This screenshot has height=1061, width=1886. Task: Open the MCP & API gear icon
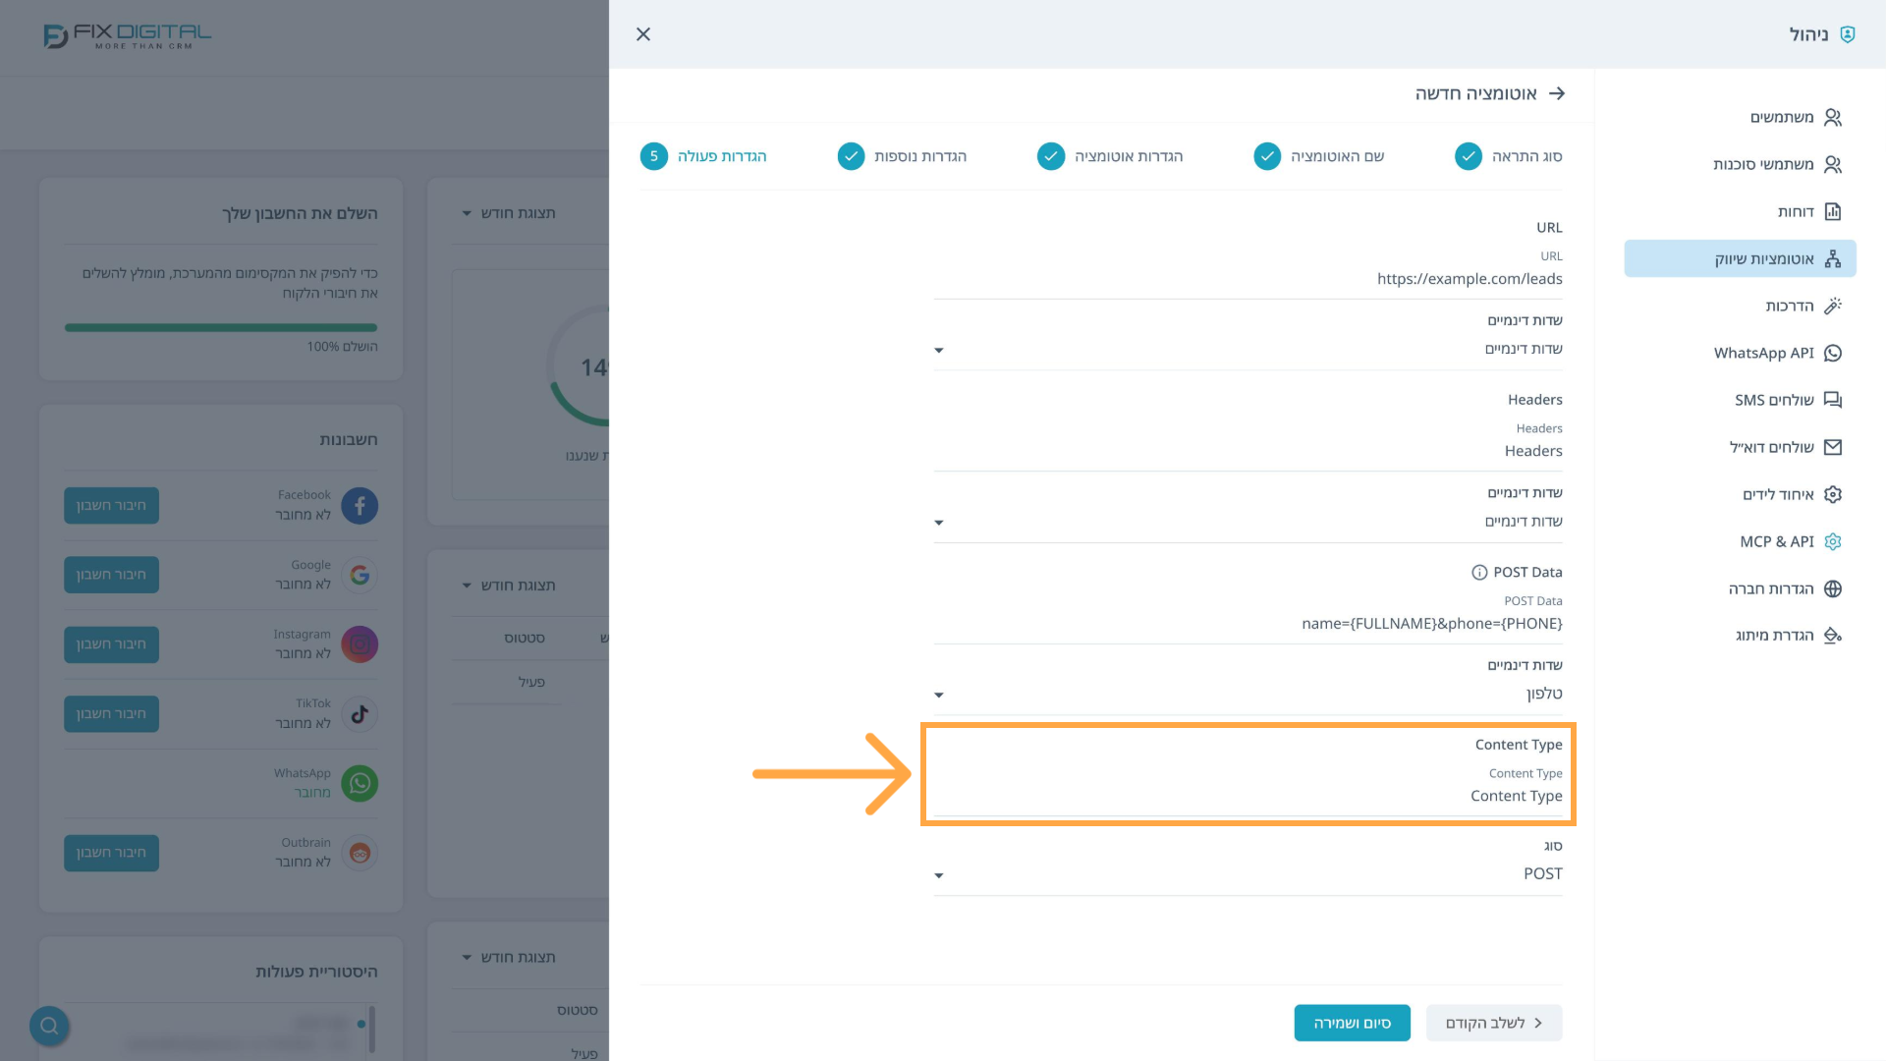[x=1832, y=541]
